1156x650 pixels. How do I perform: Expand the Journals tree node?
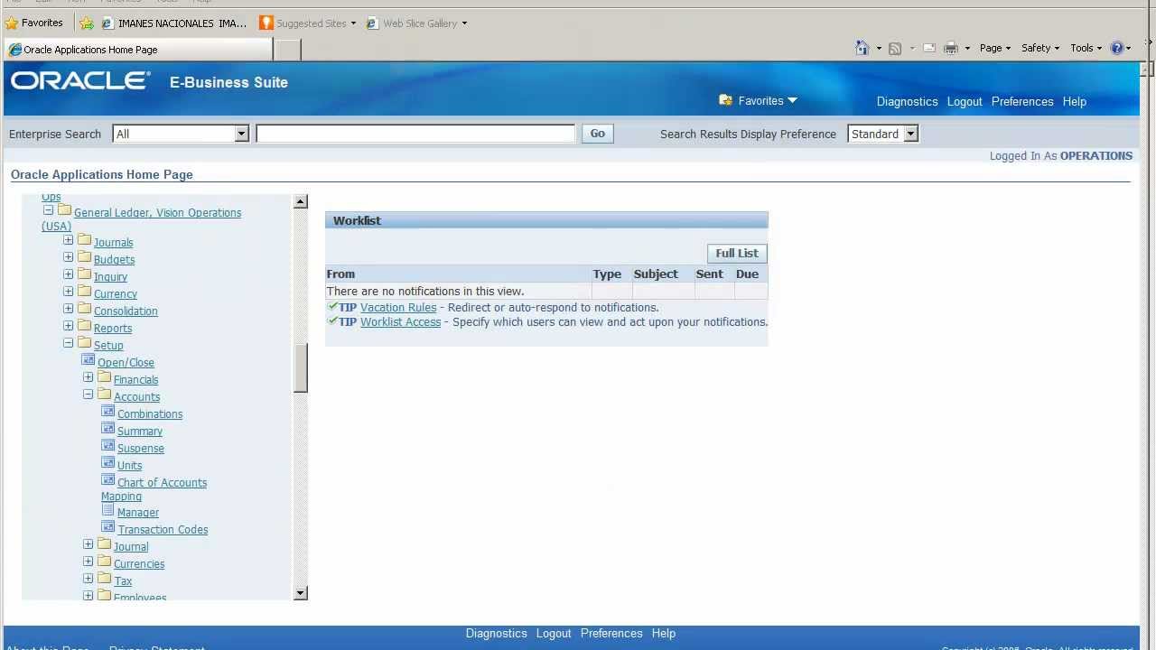(68, 240)
